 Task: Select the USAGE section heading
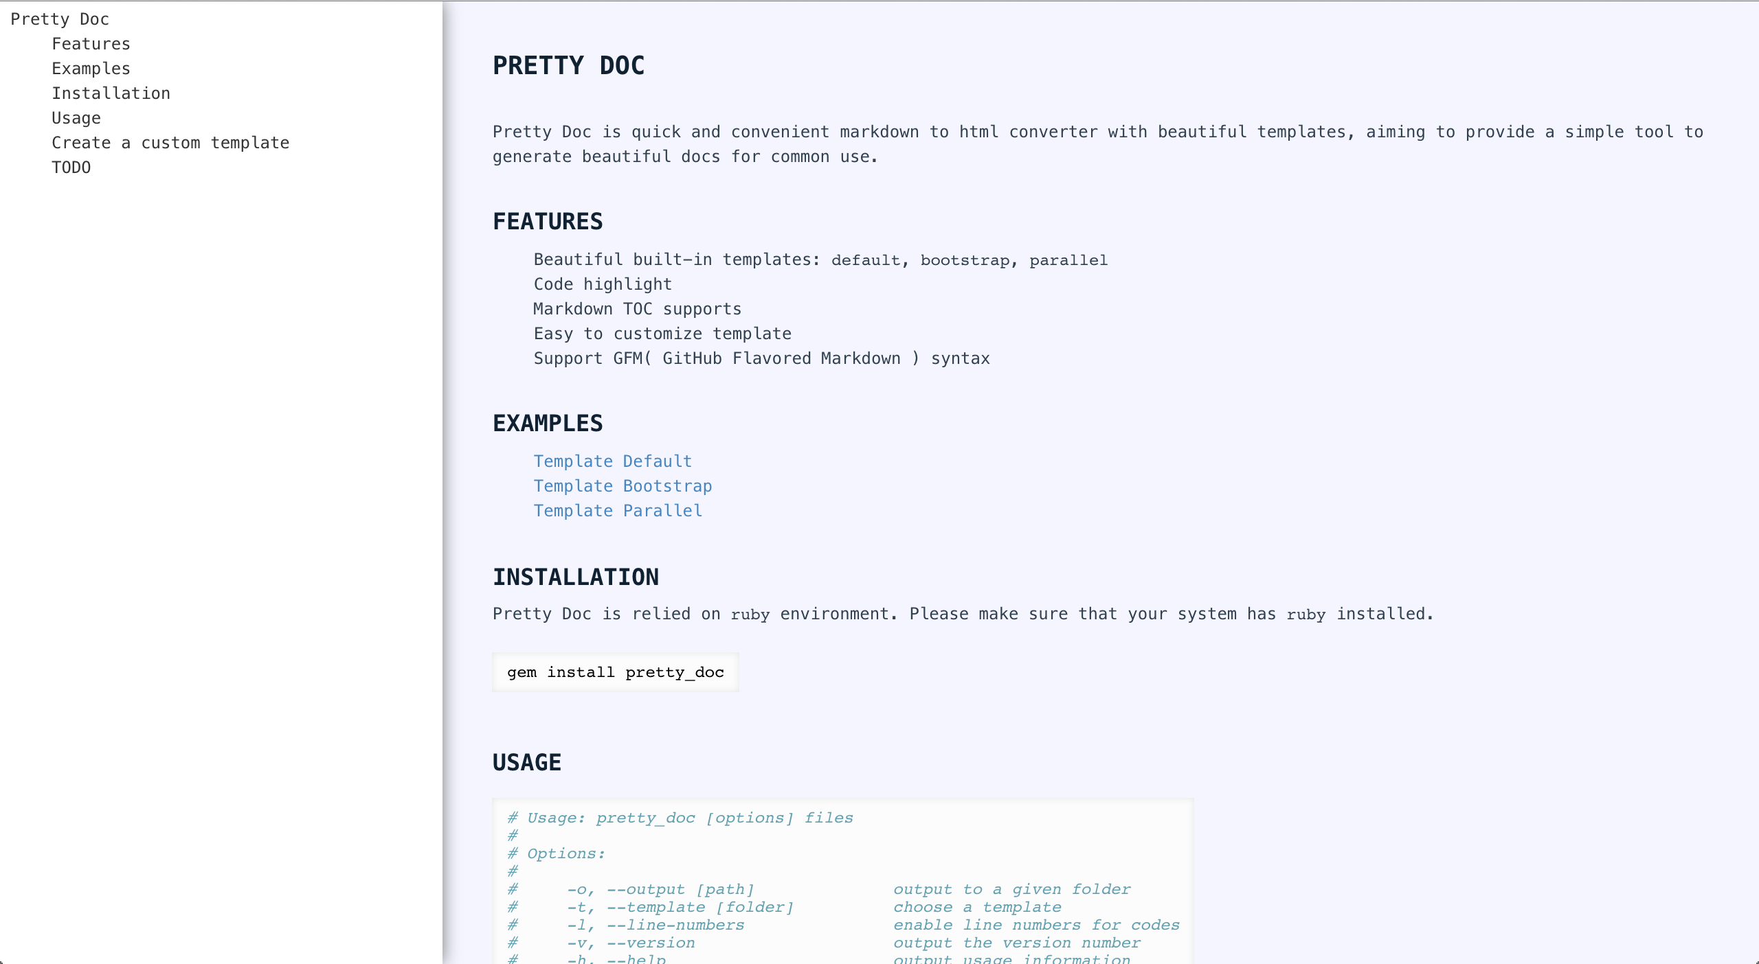pyautogui.click(x=527, y=762)
